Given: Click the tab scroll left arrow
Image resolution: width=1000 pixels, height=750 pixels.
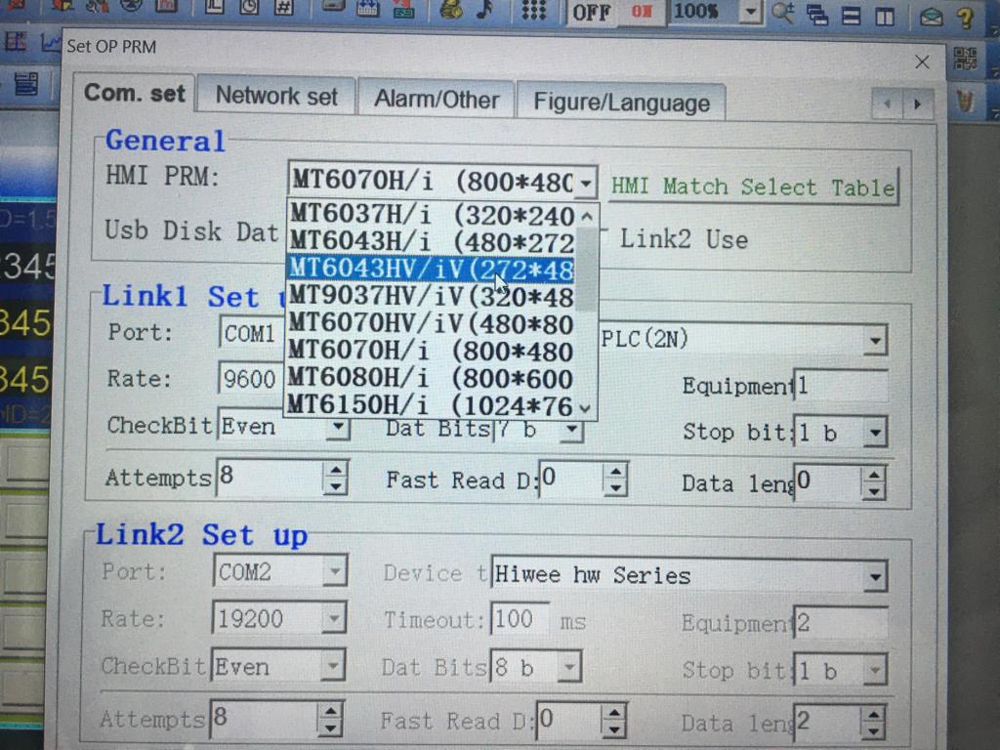Looking at the screenshot, I should pyautogui.click(x=887, y=104).
